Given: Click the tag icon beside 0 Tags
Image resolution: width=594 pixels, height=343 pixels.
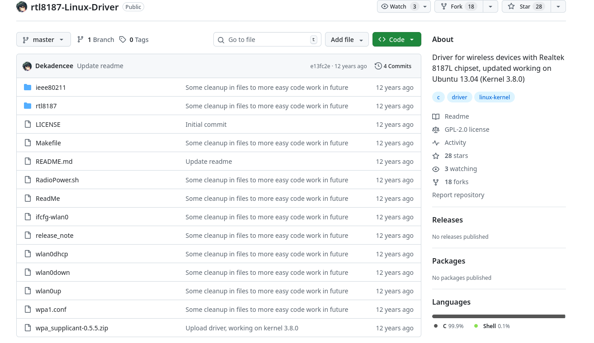Looking at the screenshot, I should click(x=123, y=40).
